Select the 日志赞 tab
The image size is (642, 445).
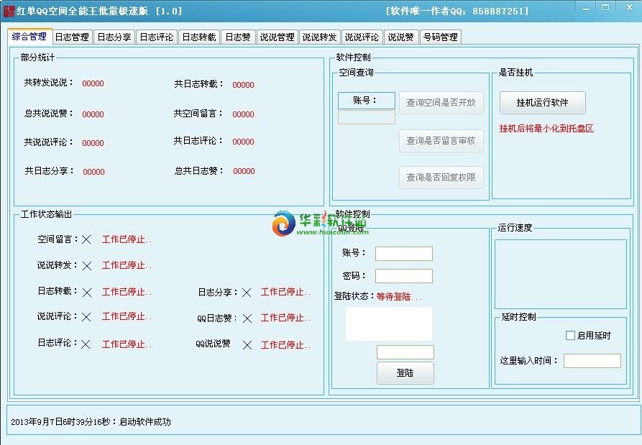238,37
